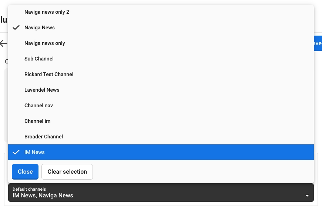Screen dimensions: 322x210
Task: Pick the Broader Channel option
Action: click(44, 137)
